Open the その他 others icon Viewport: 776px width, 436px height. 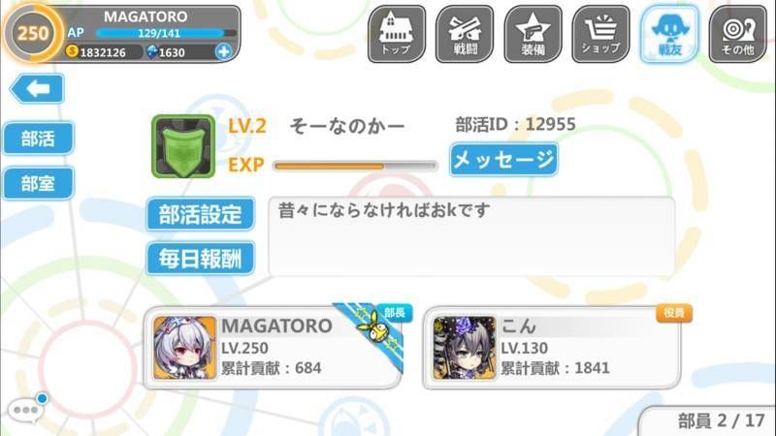tap(737, 34)
